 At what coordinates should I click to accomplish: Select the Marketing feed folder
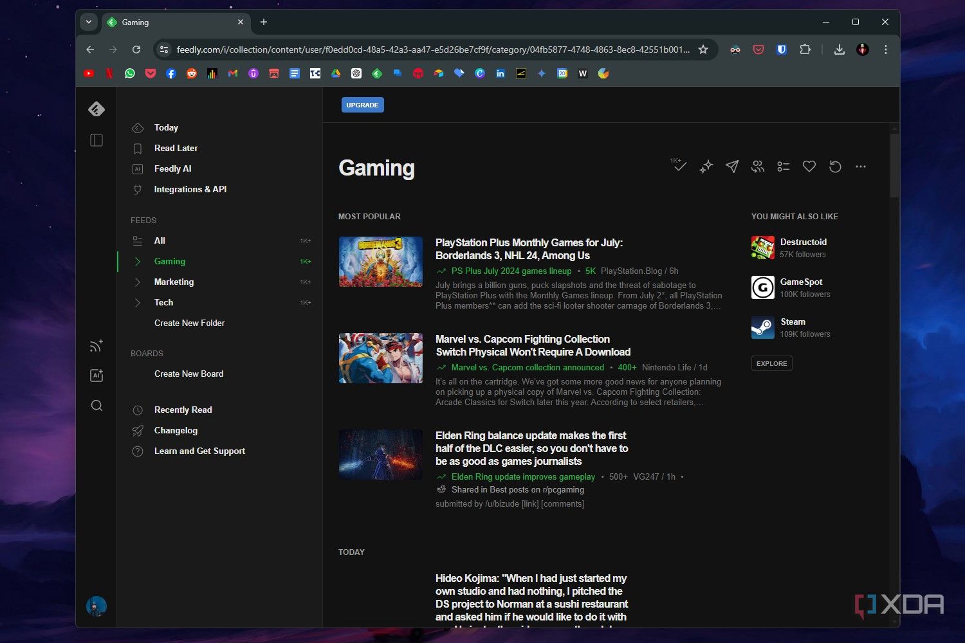click(174, 282)
